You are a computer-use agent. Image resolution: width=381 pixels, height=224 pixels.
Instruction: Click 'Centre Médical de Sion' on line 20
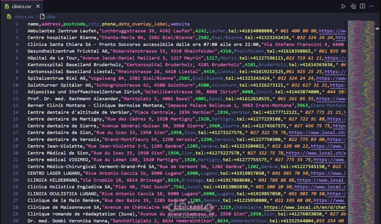(58, 153)
